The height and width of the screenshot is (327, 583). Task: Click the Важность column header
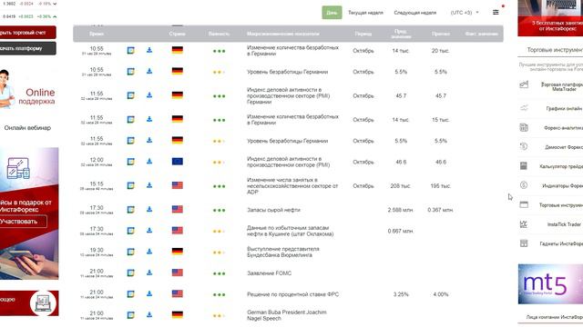click(x=219, y=34)
